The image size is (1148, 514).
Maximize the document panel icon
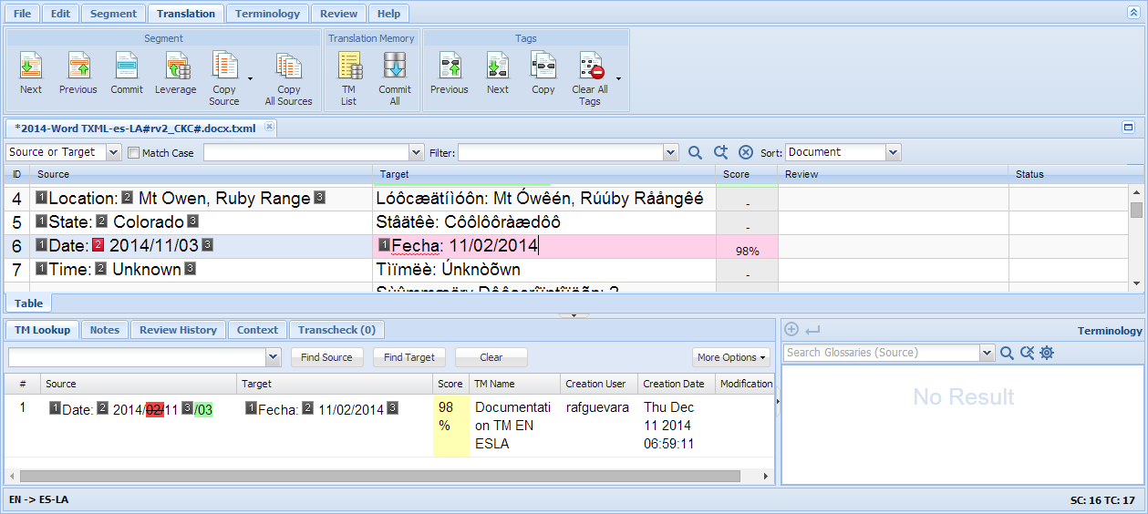click(1128, 128)
